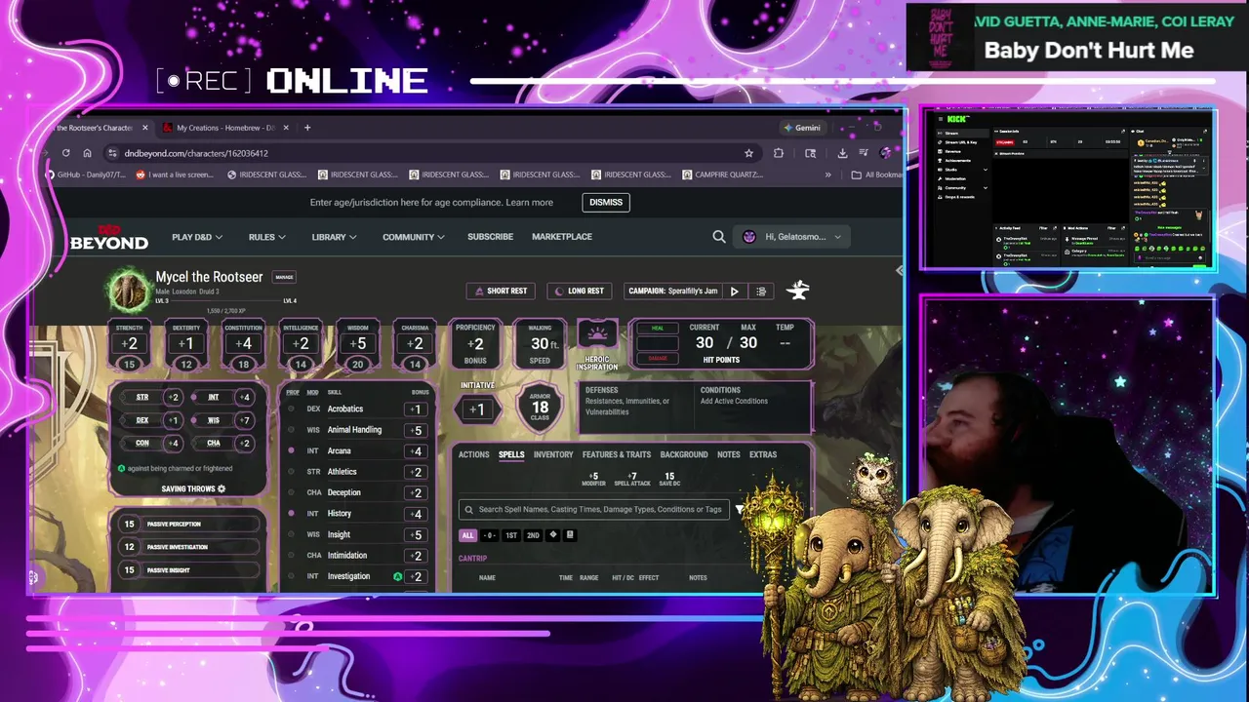This screenshot has width=1249, height=702.
Task: Filter spells by concentration diamond icon
Action: pos(553,534)
